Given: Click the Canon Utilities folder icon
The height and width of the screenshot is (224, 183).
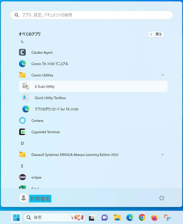Looking at the screenshot, I should coord(22,75).
